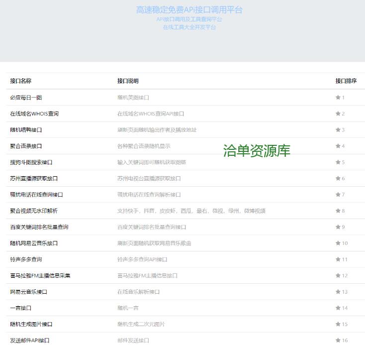Click the star icon beside rank 12
The height and width of the screenshot is (345, 365).
[338, 275]
